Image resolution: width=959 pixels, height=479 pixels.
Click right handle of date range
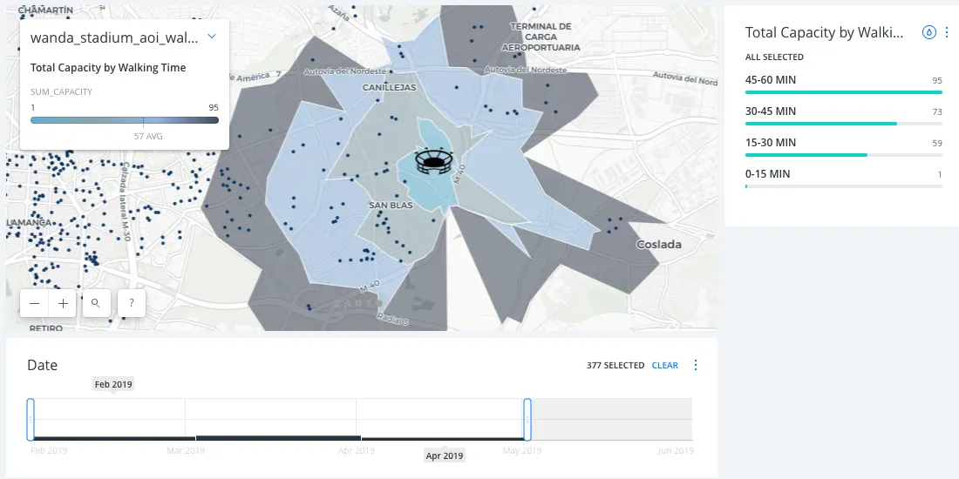[527, 419]
